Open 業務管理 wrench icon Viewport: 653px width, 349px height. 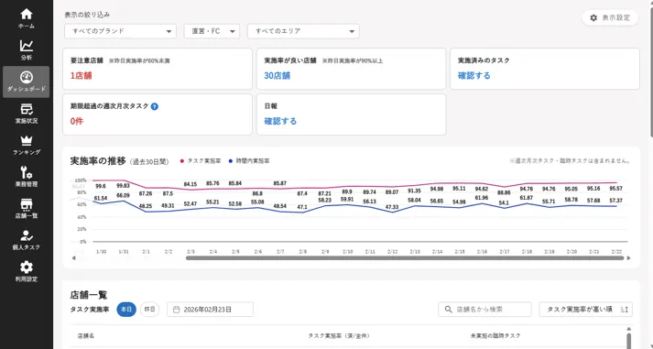pyautogui.click(x=27, y=172)
